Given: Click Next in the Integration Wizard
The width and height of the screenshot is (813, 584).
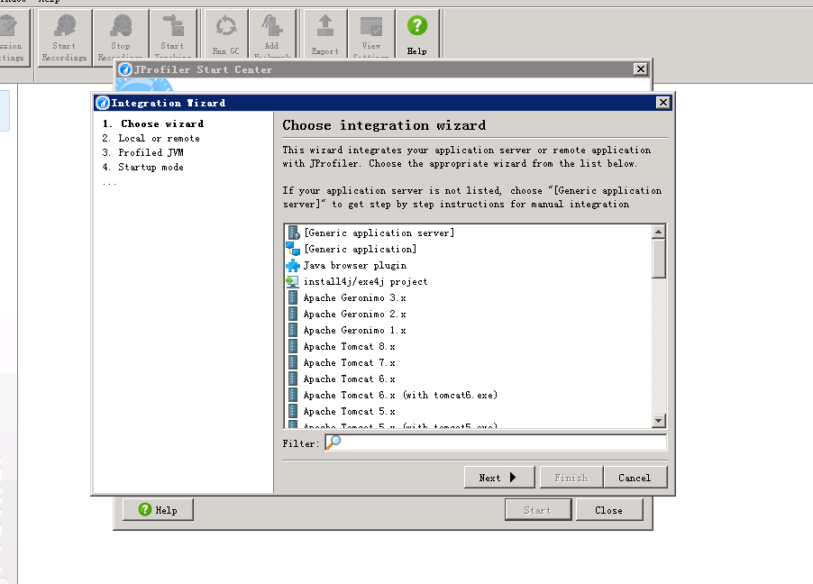Looking at the screenshot, I should [498, 477].
